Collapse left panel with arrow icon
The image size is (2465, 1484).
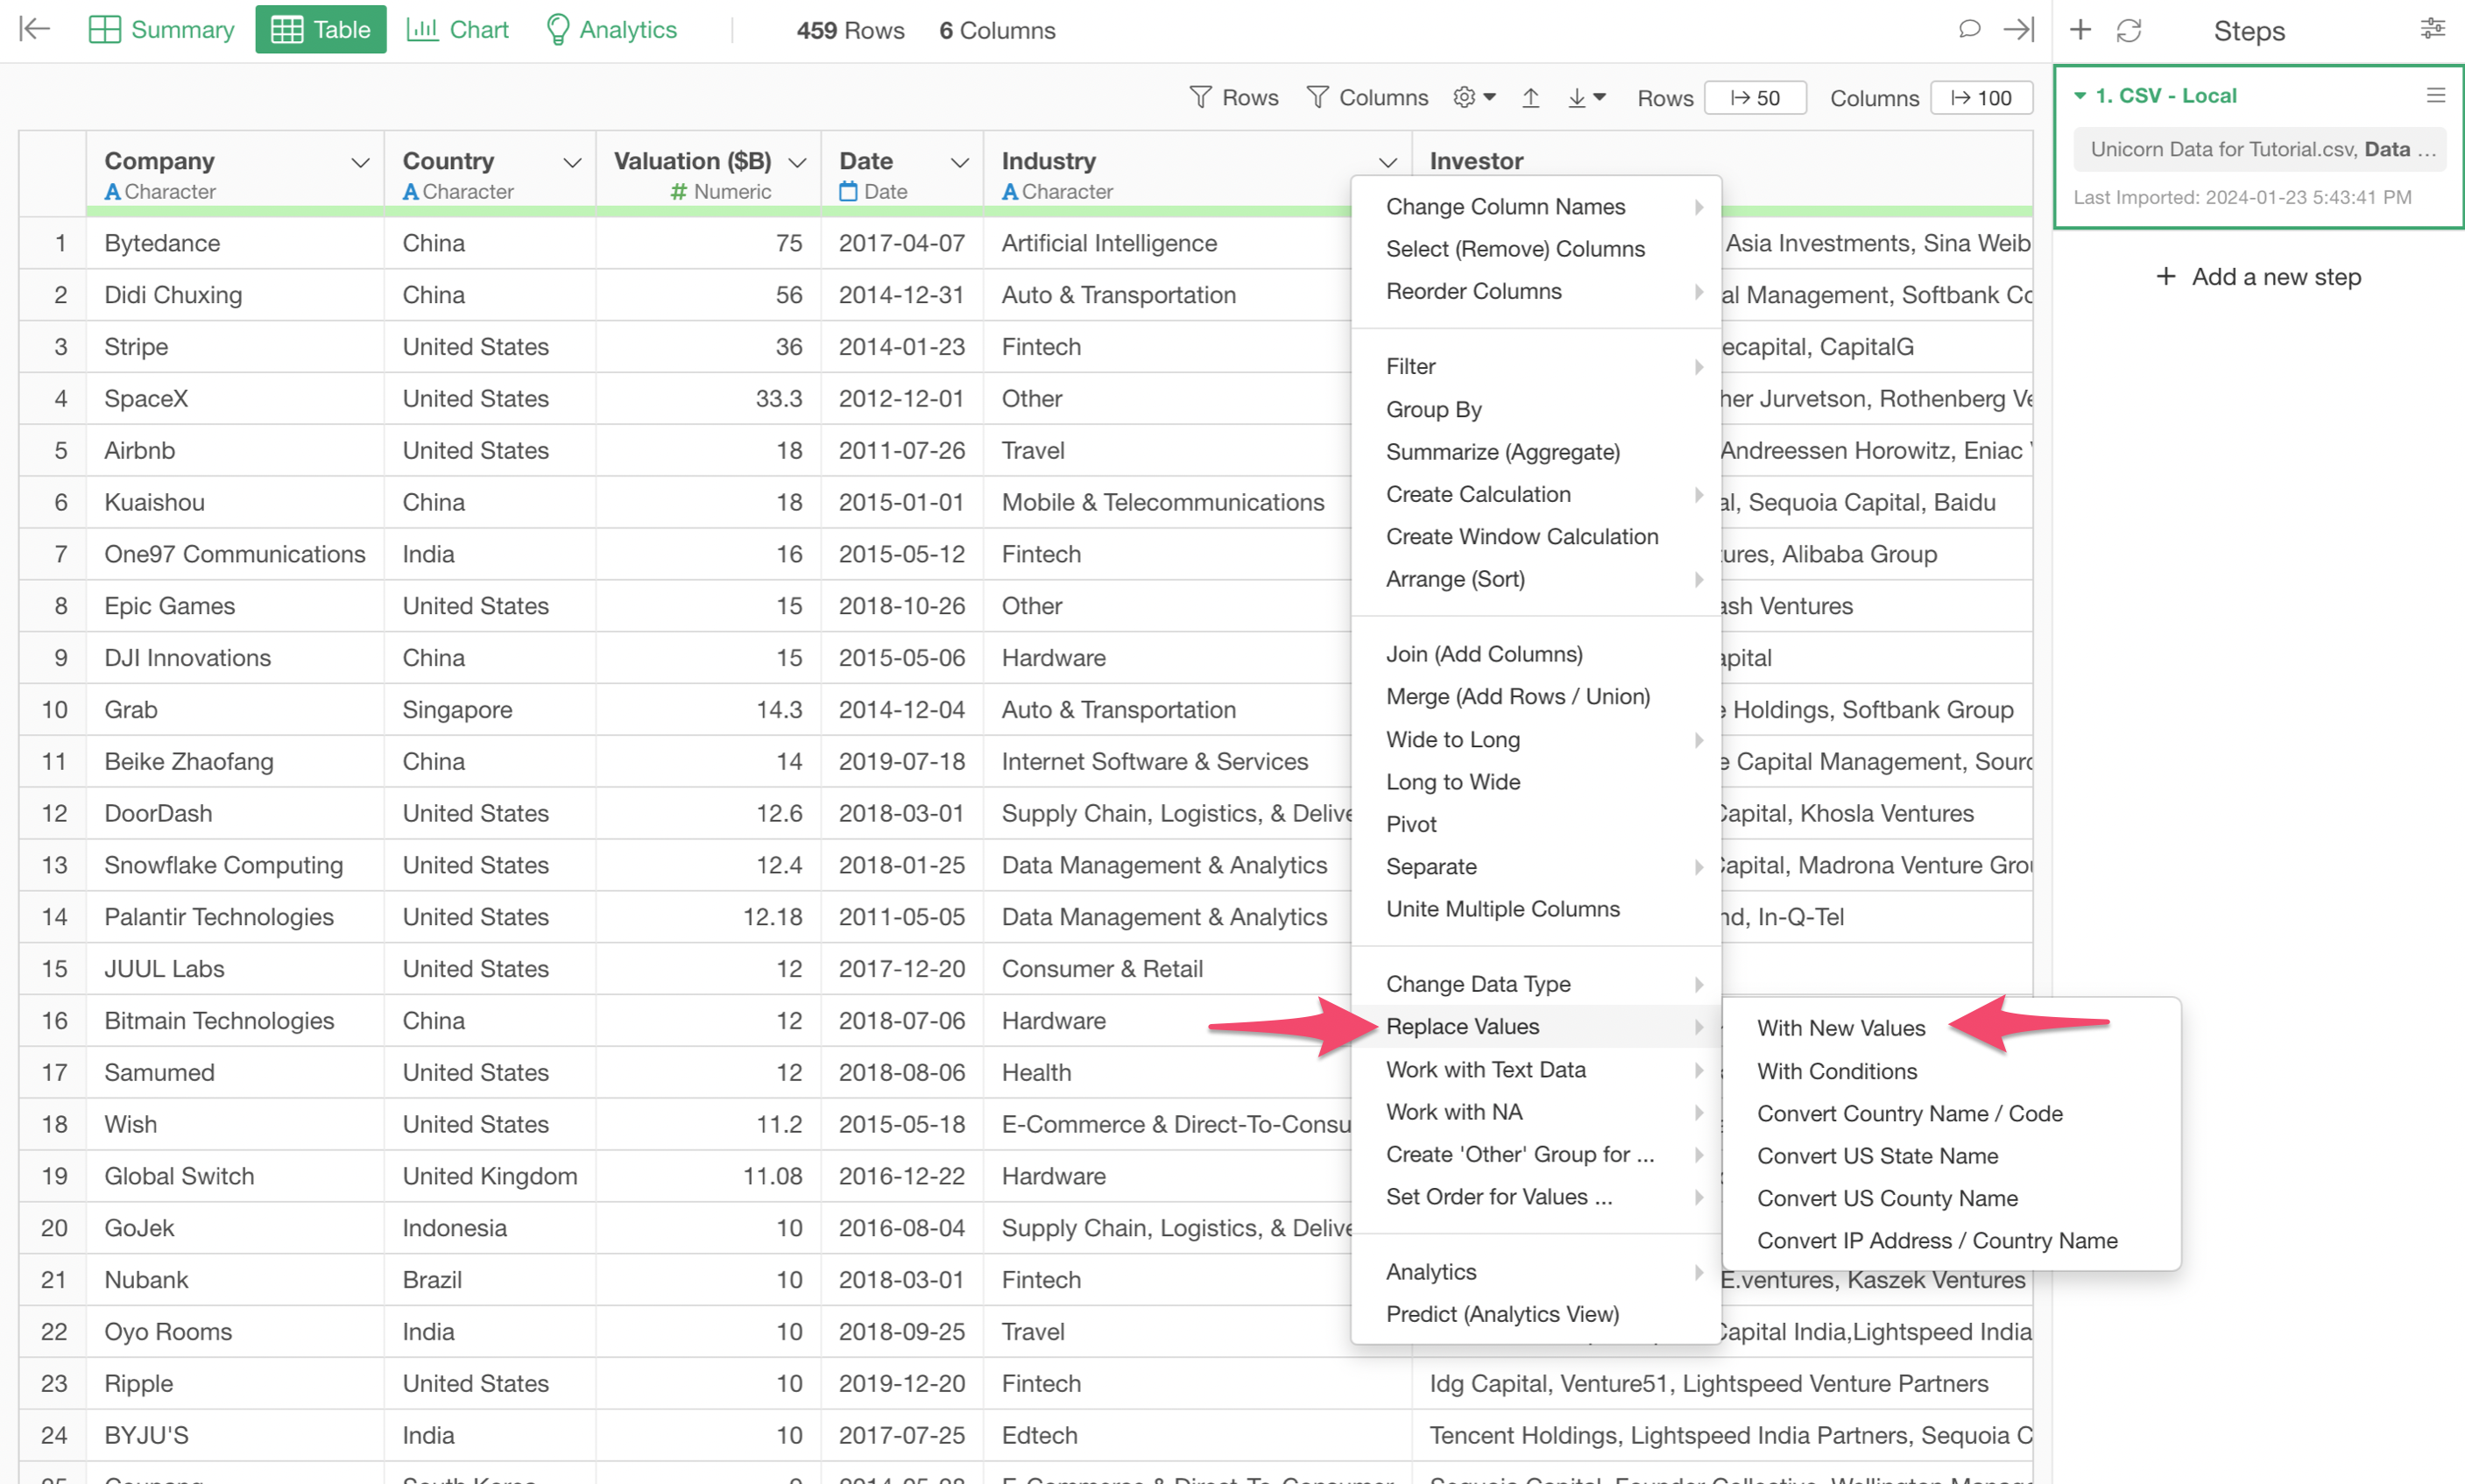coord(35,29)
